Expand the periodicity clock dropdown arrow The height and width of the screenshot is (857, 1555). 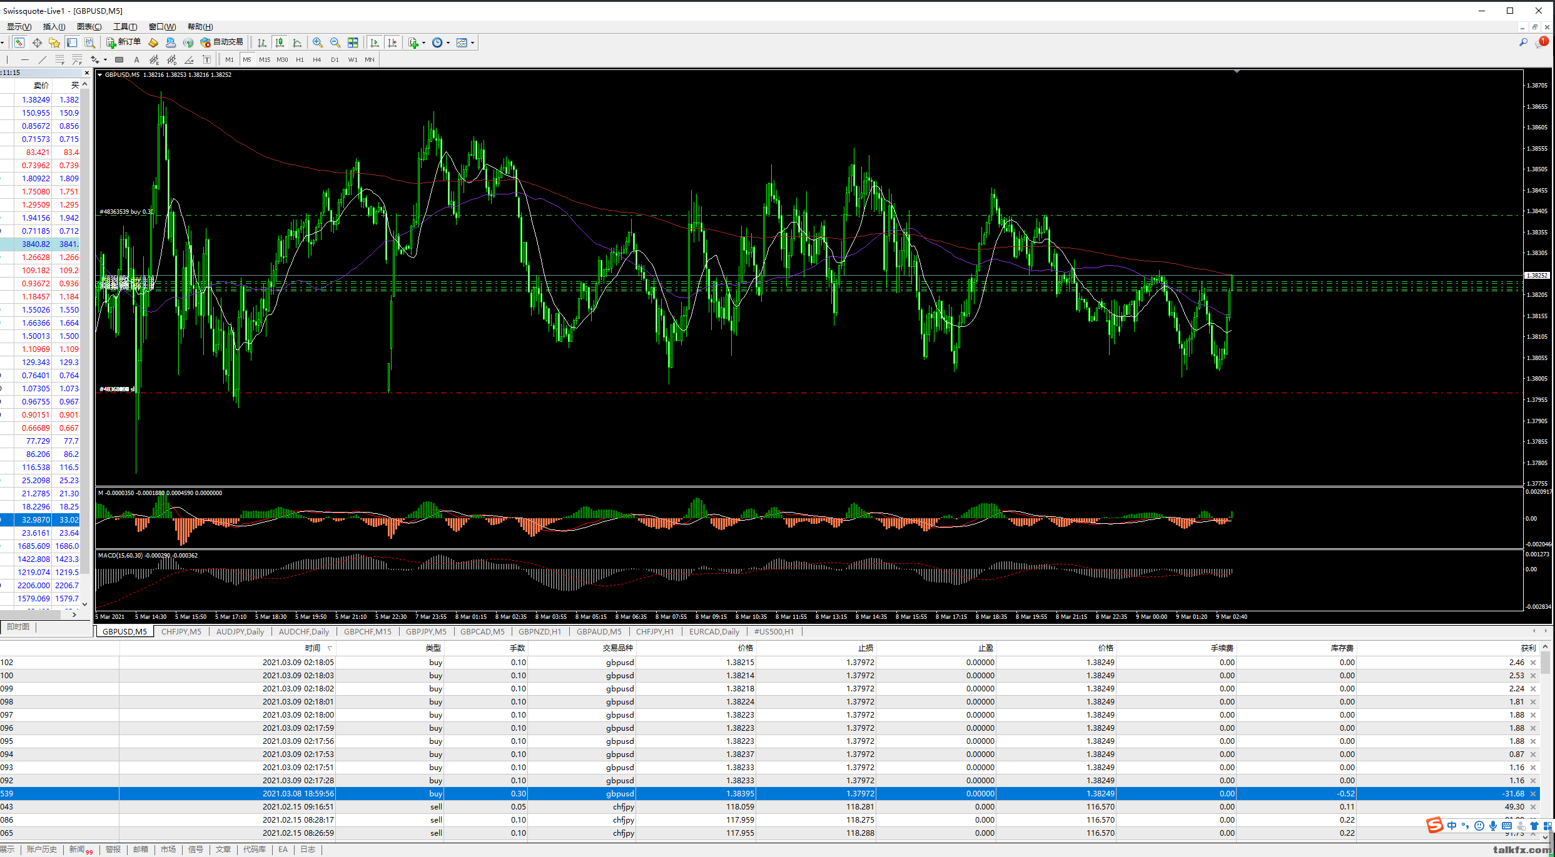point(448,43)
